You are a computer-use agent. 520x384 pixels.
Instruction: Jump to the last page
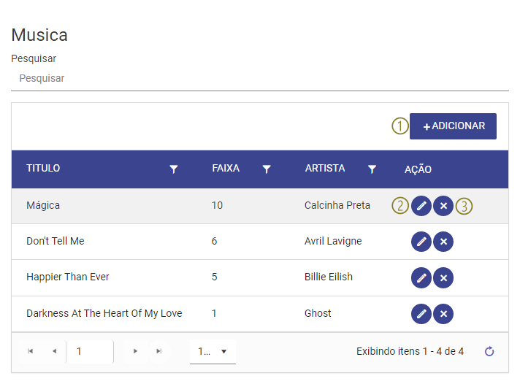159,351
